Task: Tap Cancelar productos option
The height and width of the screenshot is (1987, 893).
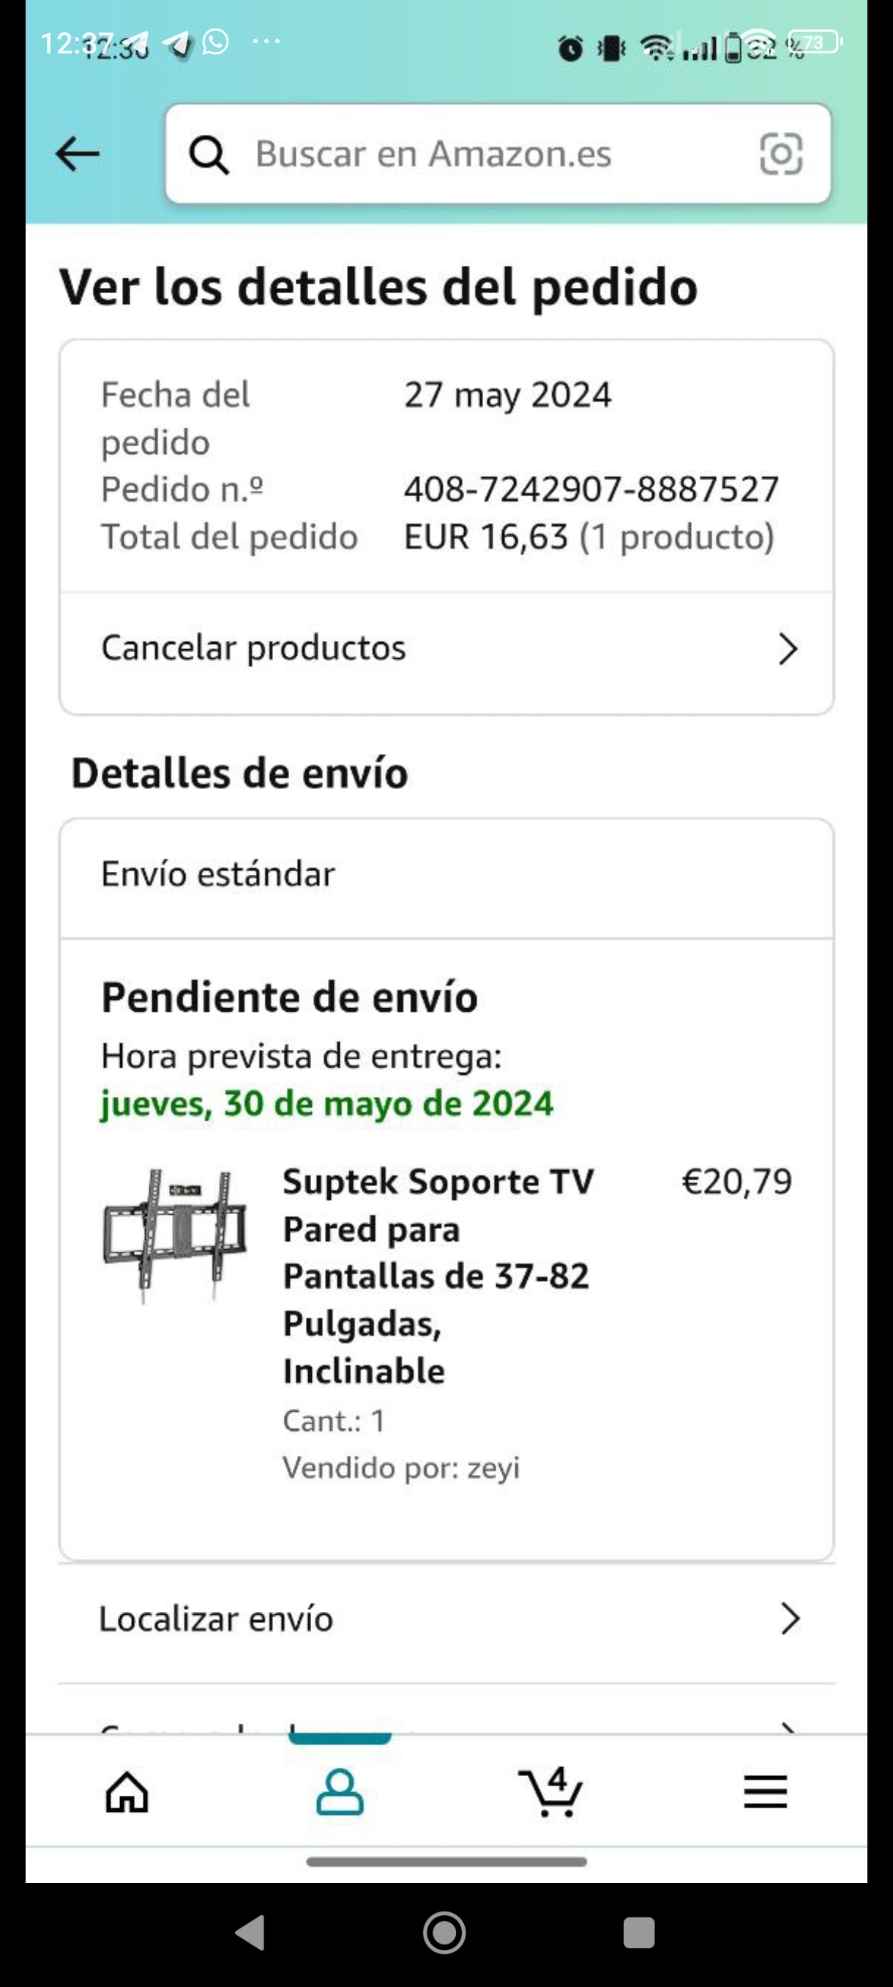Action: click(253, 648)
